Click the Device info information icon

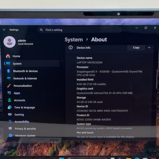click(71, 47)
